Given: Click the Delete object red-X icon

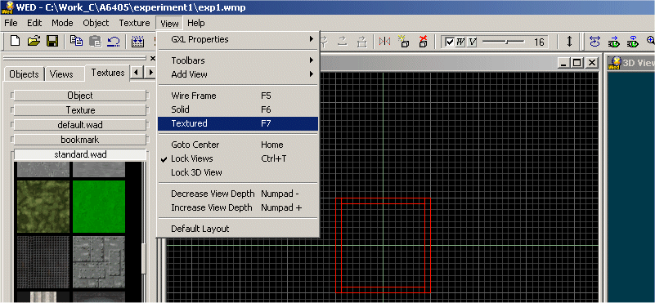Looking at the screenshot, I should pos(423,41).
